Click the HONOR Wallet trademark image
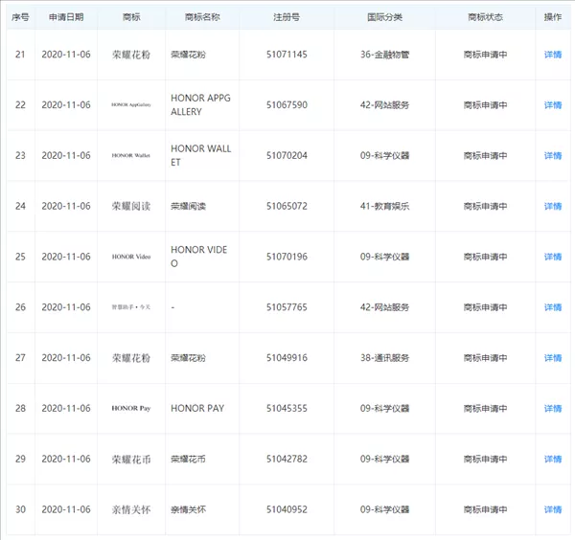The height and width of the screenshot is (540, 575). tap(131, 155)
